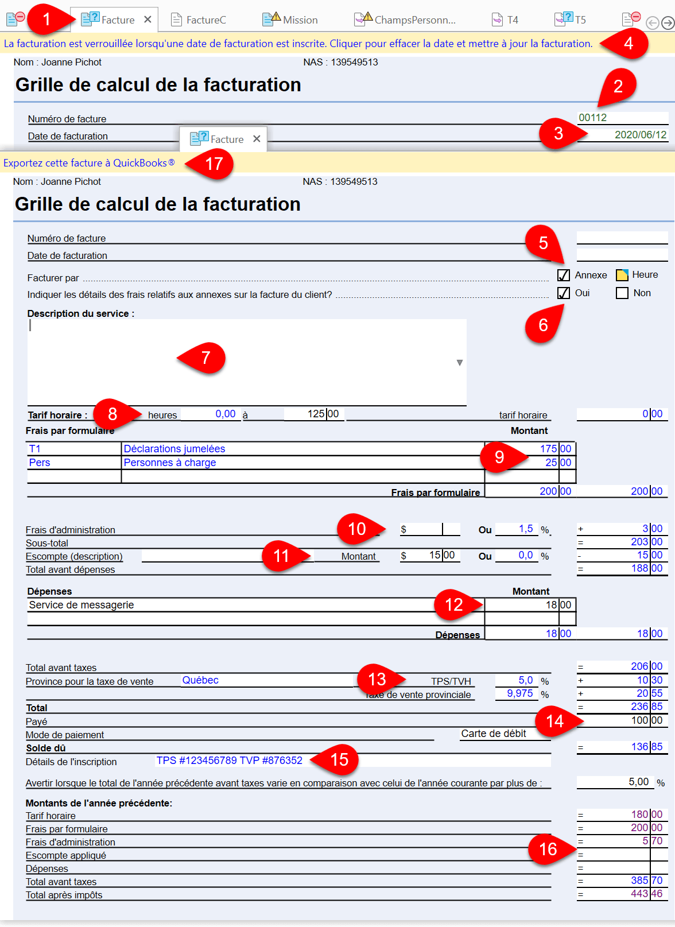Open the service description dropdown arrow

[x=459, y=363]
